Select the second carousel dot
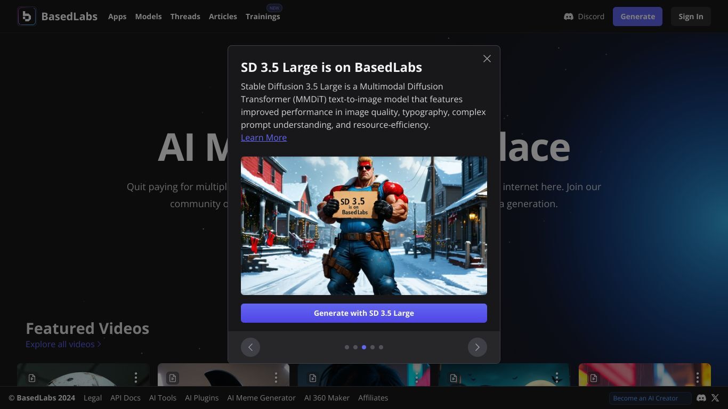Screen dimensions: 728x409 pyautogui.click(x=355, y=347)
